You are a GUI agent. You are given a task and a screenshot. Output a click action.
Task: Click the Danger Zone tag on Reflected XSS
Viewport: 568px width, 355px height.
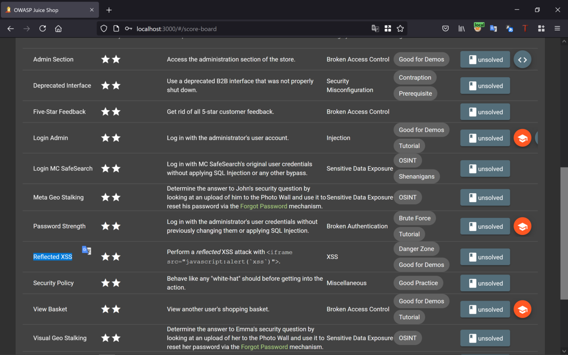(417, 249)
